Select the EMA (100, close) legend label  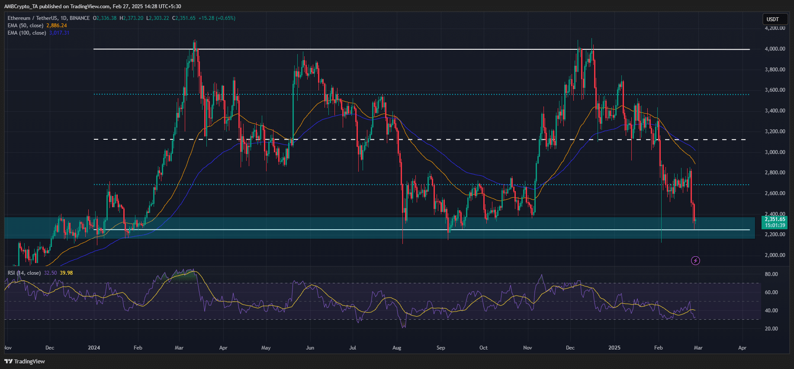(26, 33)
